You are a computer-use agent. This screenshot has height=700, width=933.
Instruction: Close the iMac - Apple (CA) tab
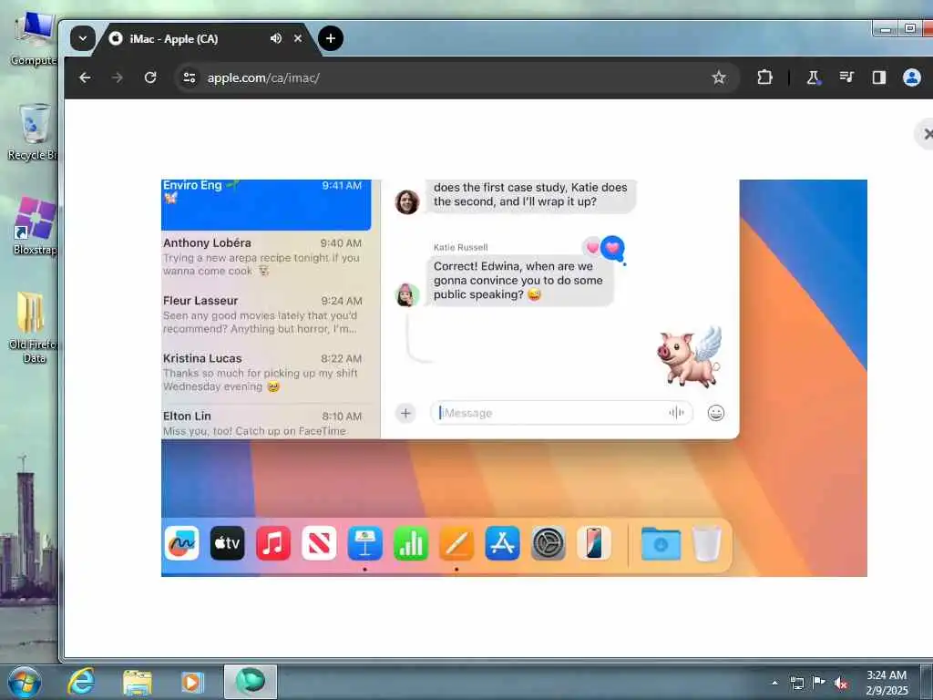pos(298,38)
